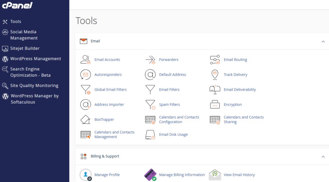Open Calendars and Contacts Sharing link
Screen dimensions: 329x182
tap(244, 120)
